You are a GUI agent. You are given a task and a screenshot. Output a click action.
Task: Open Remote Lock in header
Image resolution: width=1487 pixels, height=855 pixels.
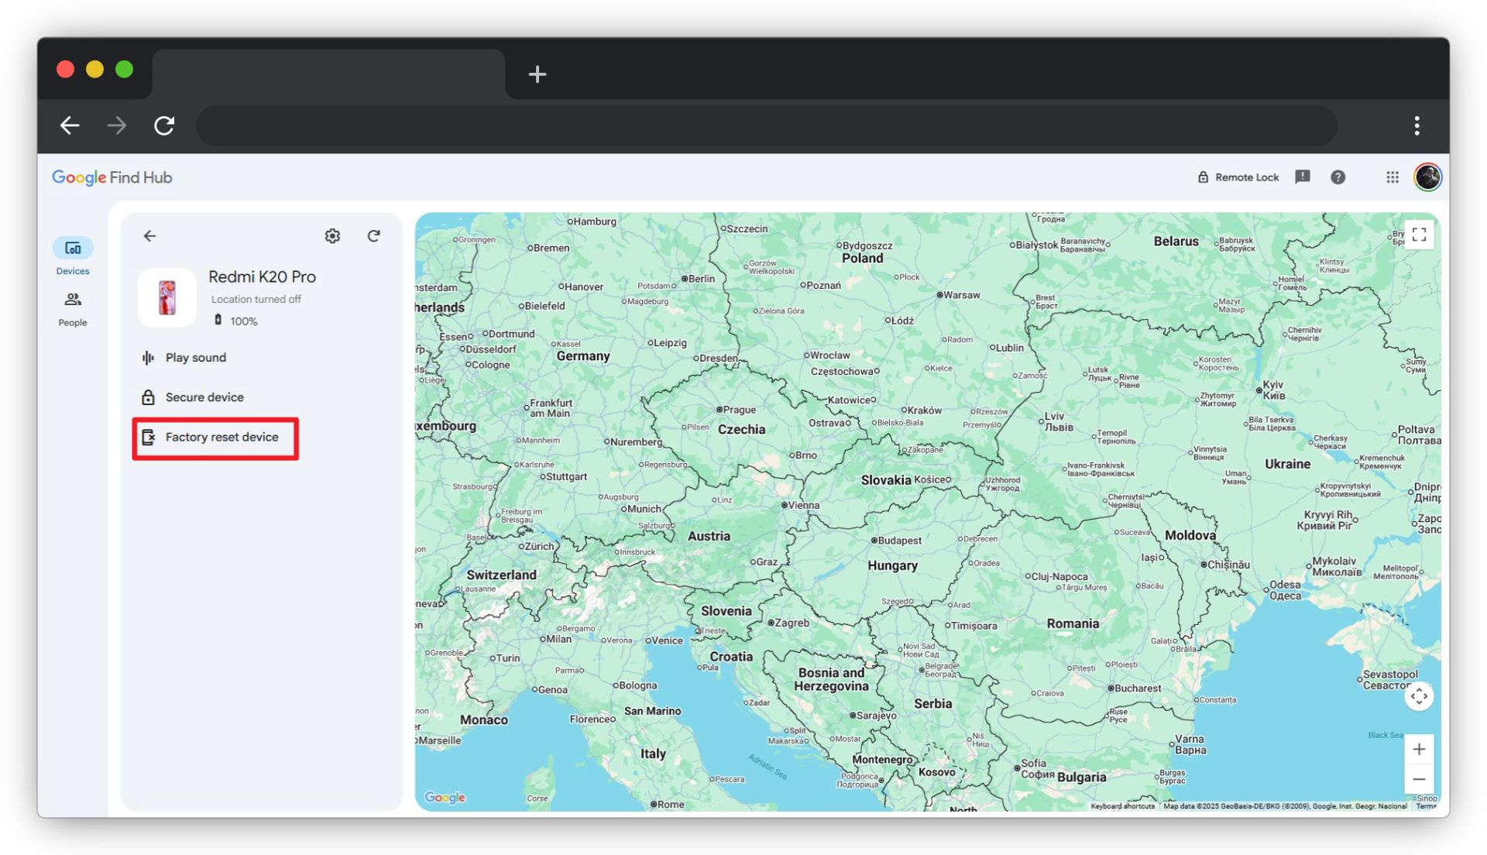point(1238,177)
